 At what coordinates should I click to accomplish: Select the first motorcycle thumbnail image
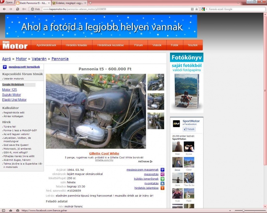(x=156, y=82)
